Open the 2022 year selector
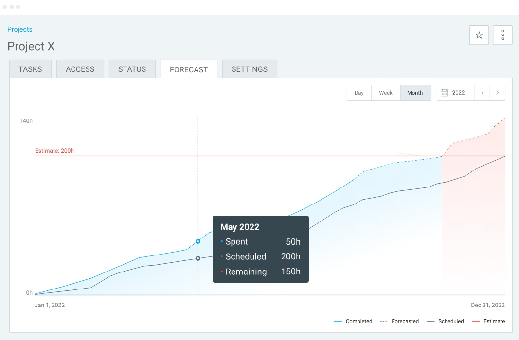The image size is (519, 340). (459, 92)
